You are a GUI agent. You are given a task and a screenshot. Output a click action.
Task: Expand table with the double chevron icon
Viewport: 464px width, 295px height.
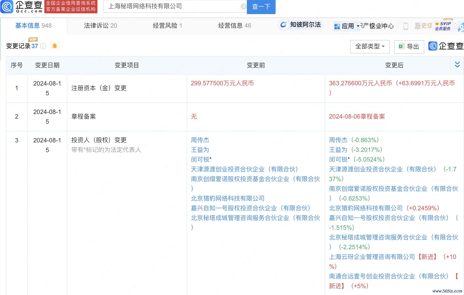457,65
